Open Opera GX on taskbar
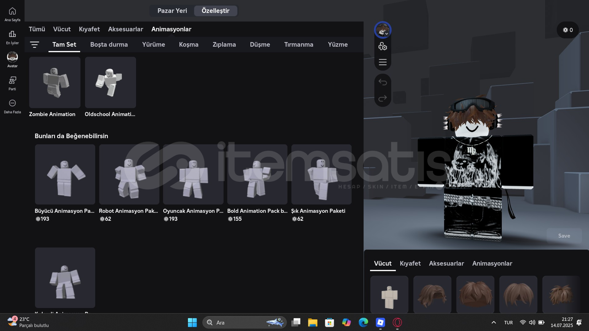Image resolution: width=589 pixels, height=331 pixels. coord(397,322)
